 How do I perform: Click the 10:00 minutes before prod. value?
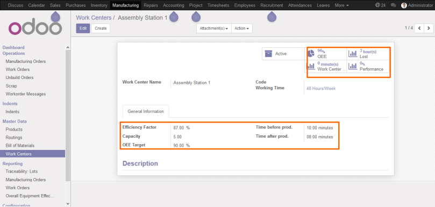320,128
